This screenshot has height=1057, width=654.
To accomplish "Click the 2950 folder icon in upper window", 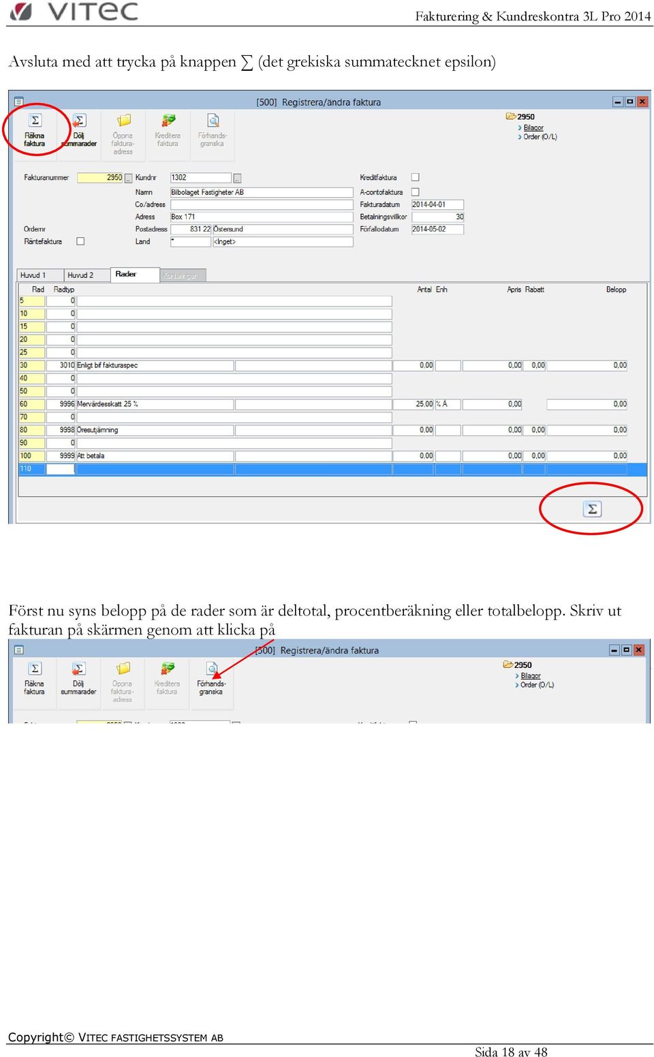I will pos(511,117).
